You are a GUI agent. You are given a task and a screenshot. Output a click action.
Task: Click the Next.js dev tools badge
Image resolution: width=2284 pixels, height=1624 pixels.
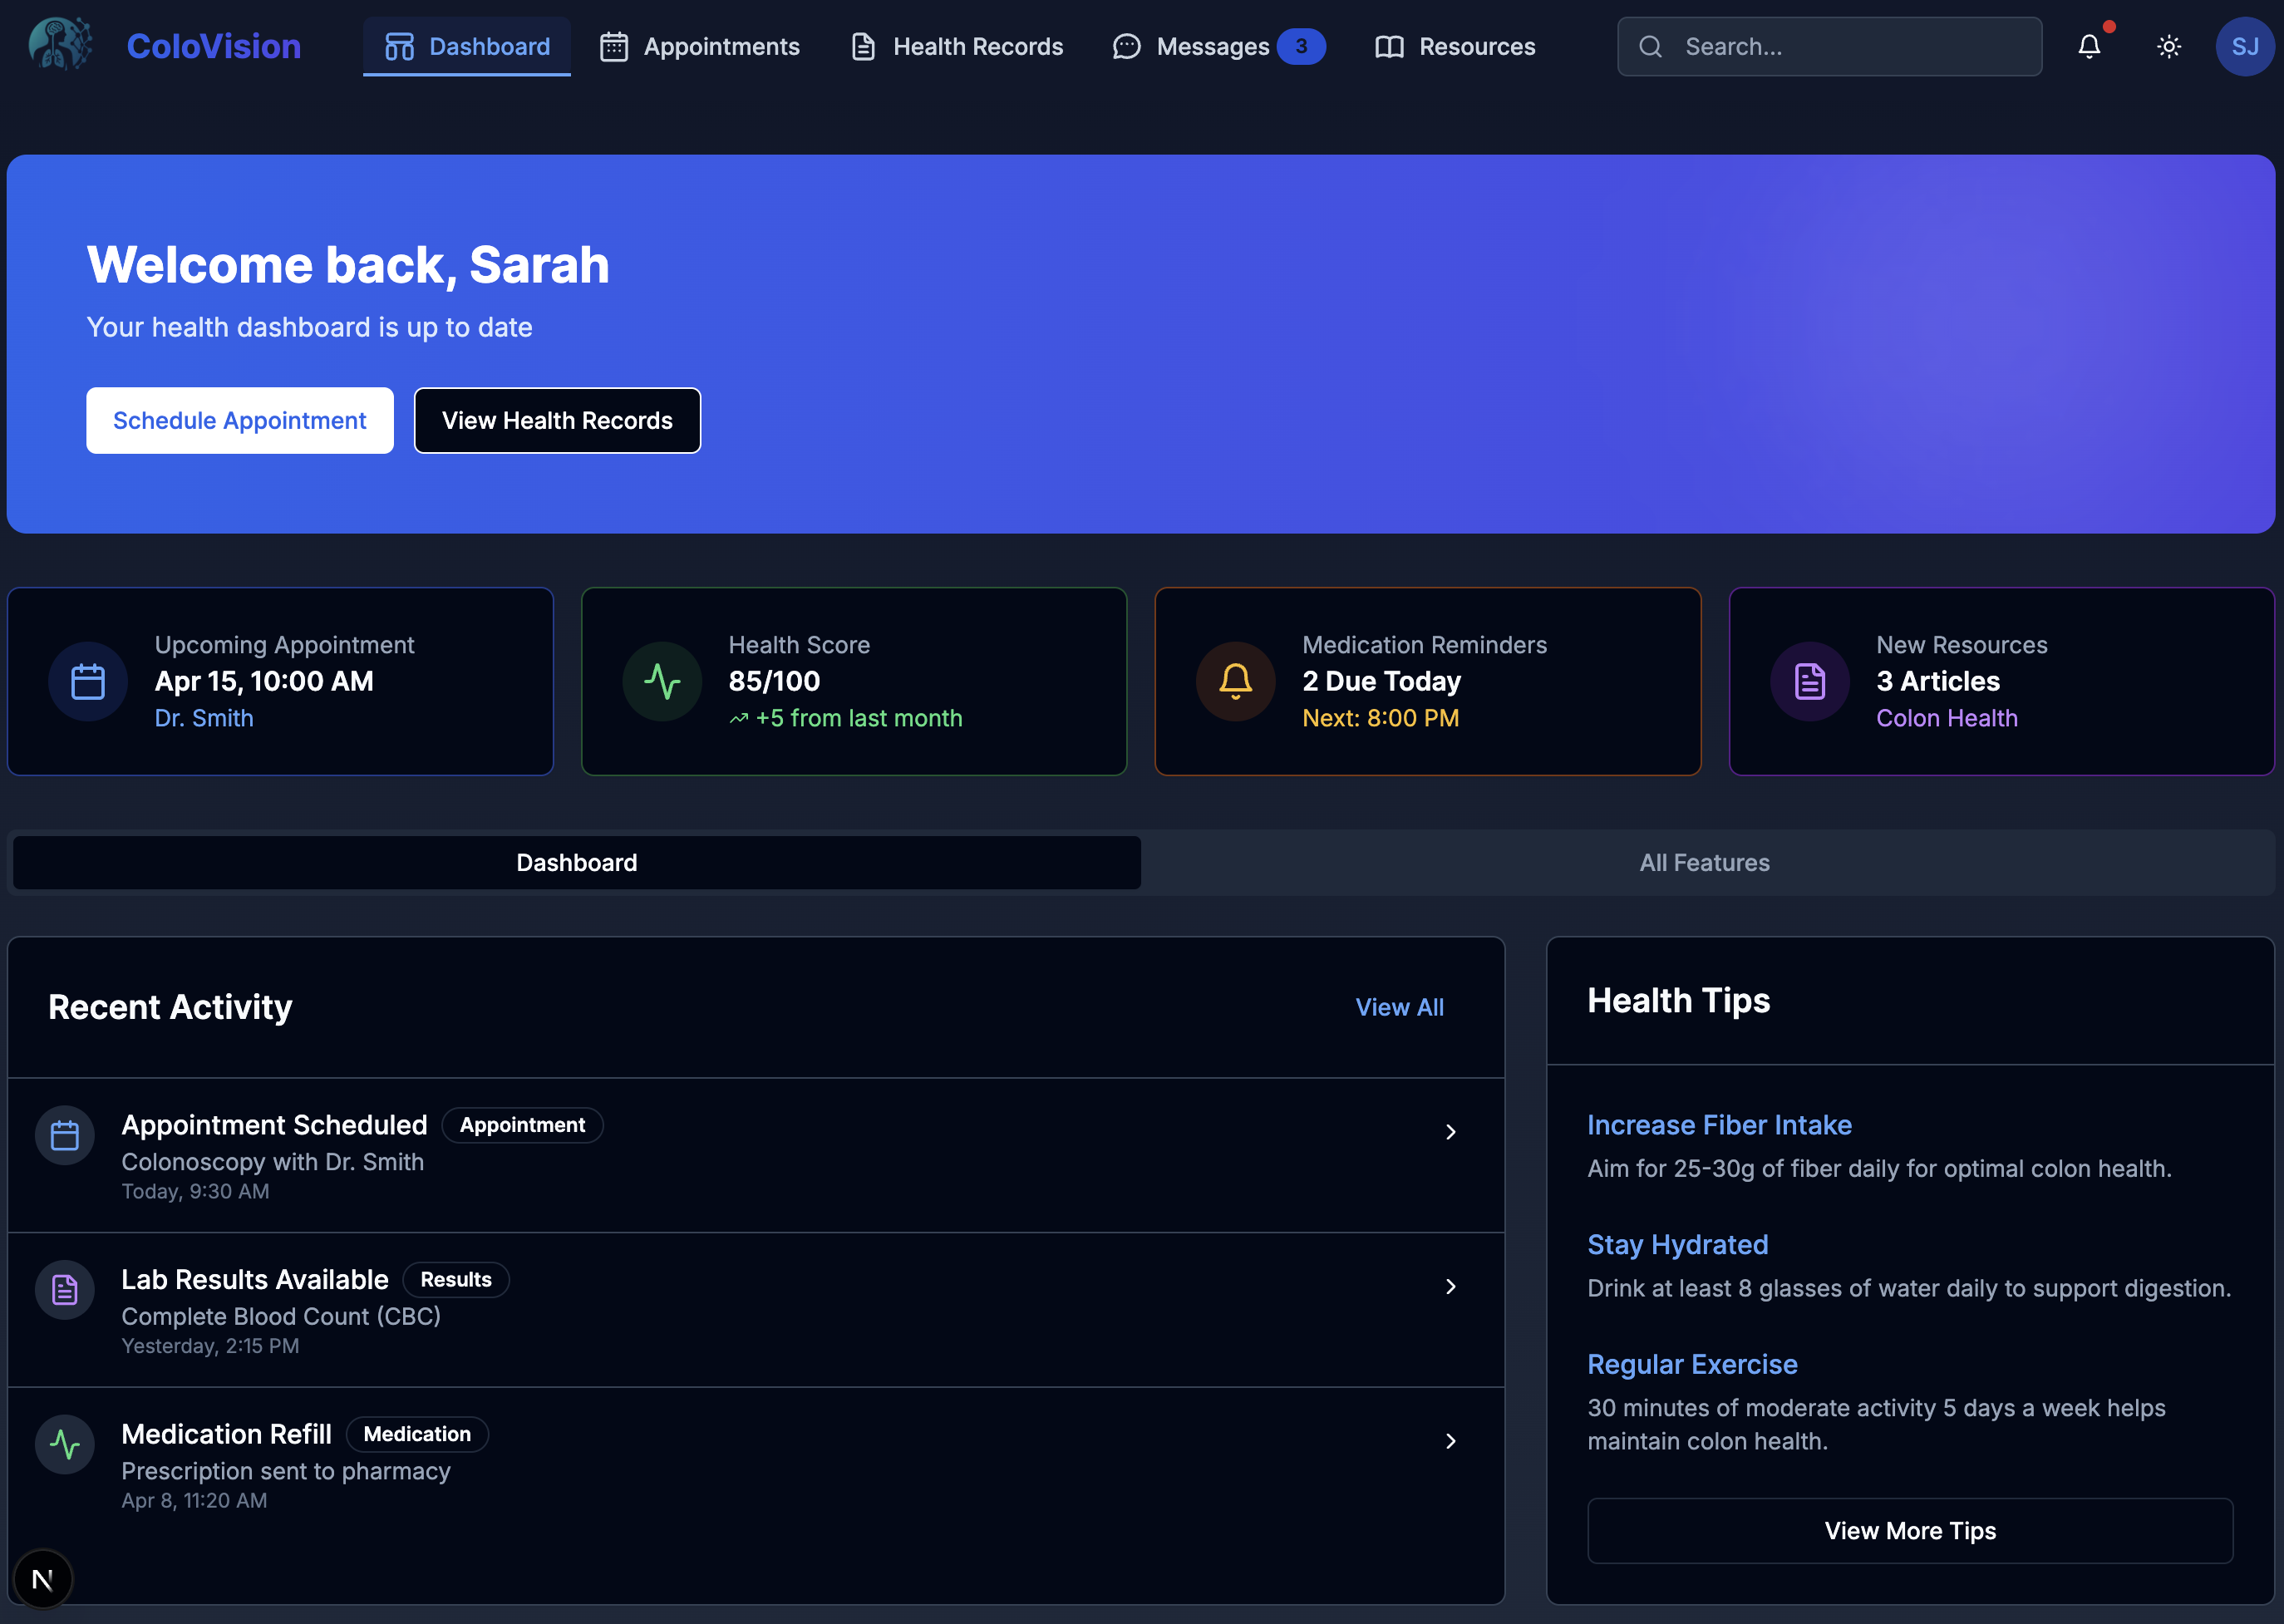[42, 1579]
